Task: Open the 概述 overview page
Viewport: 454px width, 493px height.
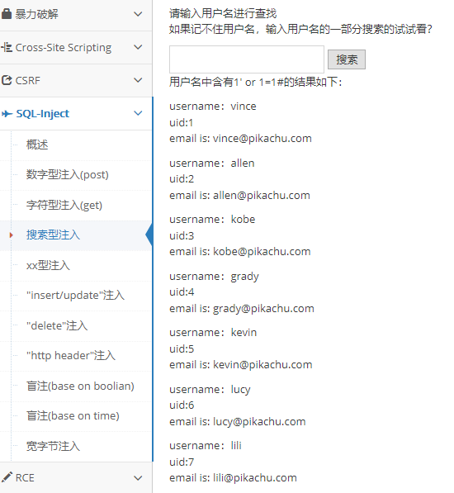Action: 37,145
